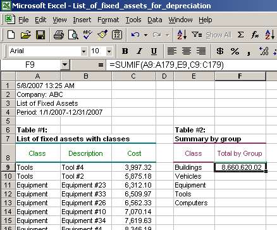Select the Buildings cell in Table #2

194,167
